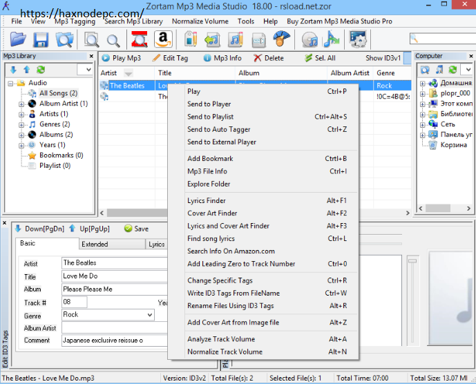Click the Delete button
Image resolution: width=476 pixels, height=384 pixels.
269,58
